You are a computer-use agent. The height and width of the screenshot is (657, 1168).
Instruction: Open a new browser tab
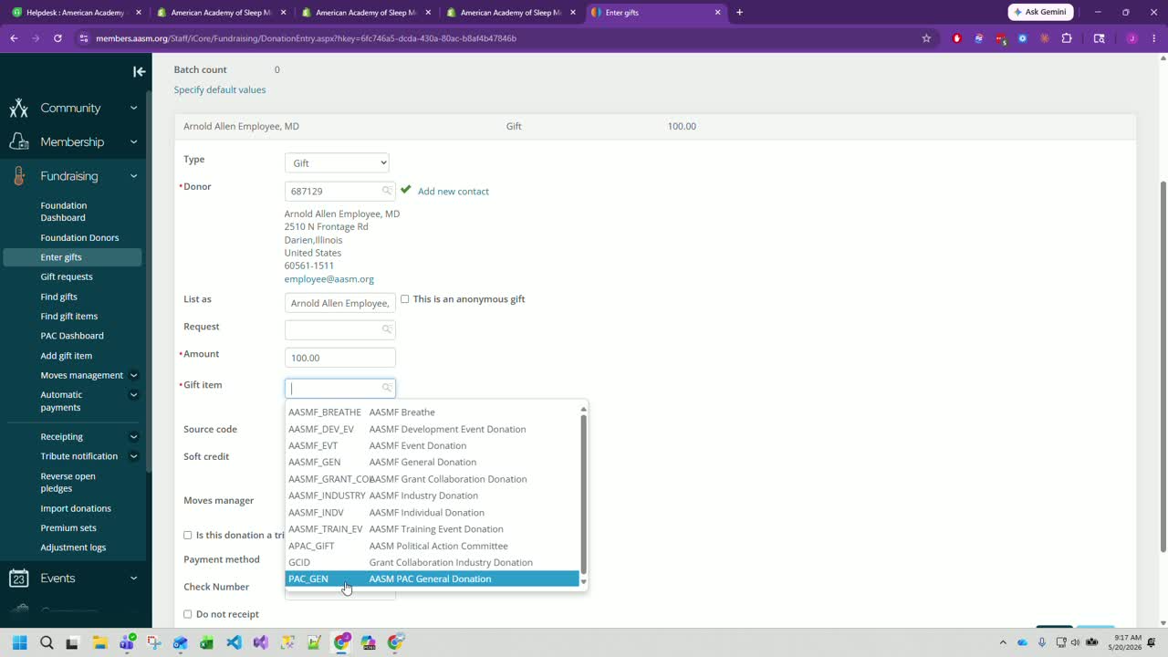[739, 13]
